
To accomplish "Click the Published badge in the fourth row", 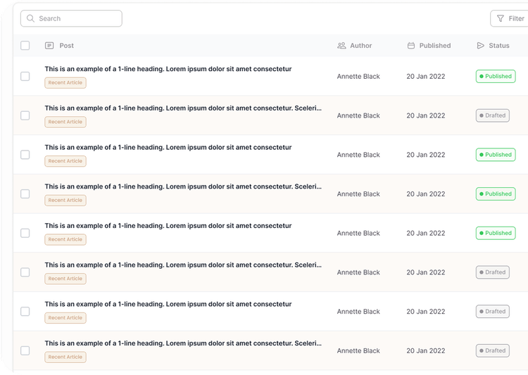I will click(496, 194).
